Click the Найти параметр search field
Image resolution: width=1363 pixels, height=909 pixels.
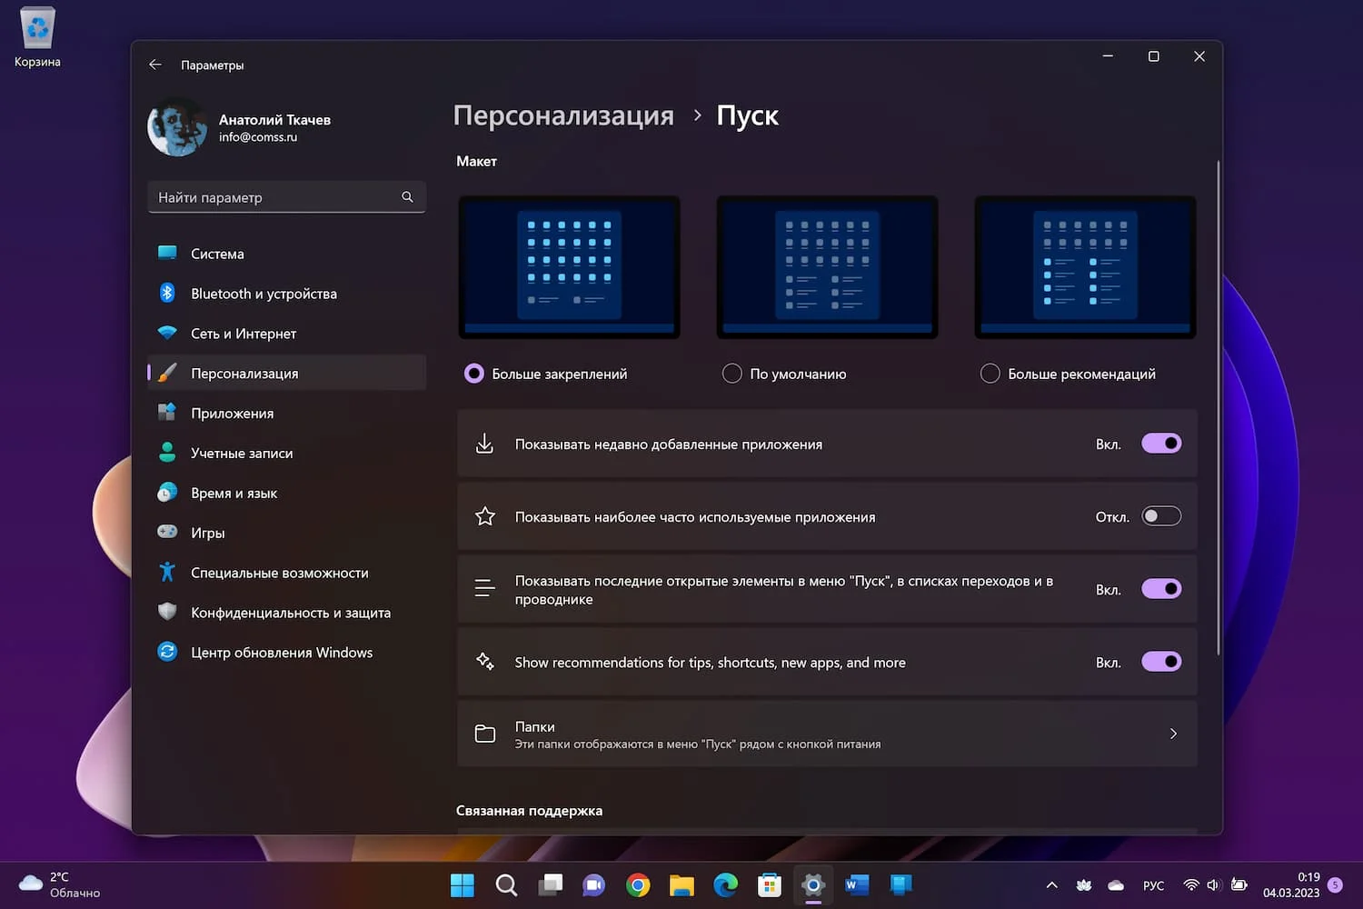point(287,197)
